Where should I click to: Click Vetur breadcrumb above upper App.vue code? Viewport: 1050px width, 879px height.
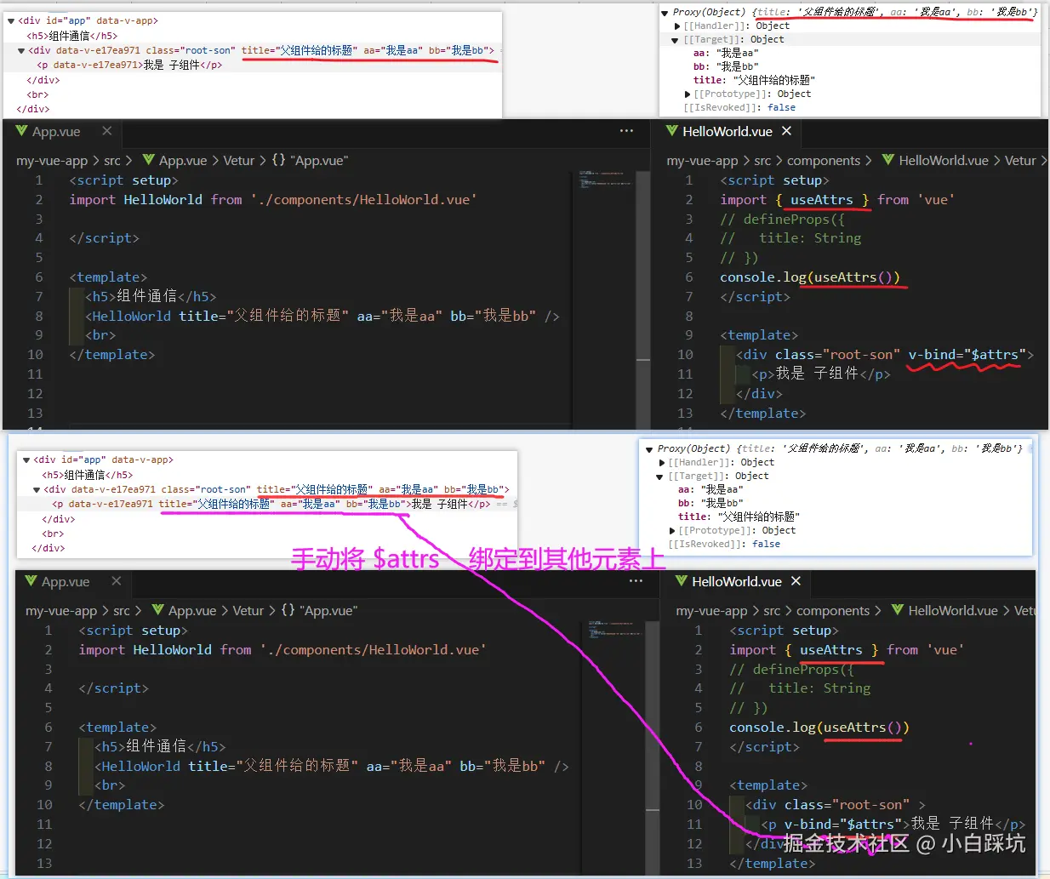[239, 161]
